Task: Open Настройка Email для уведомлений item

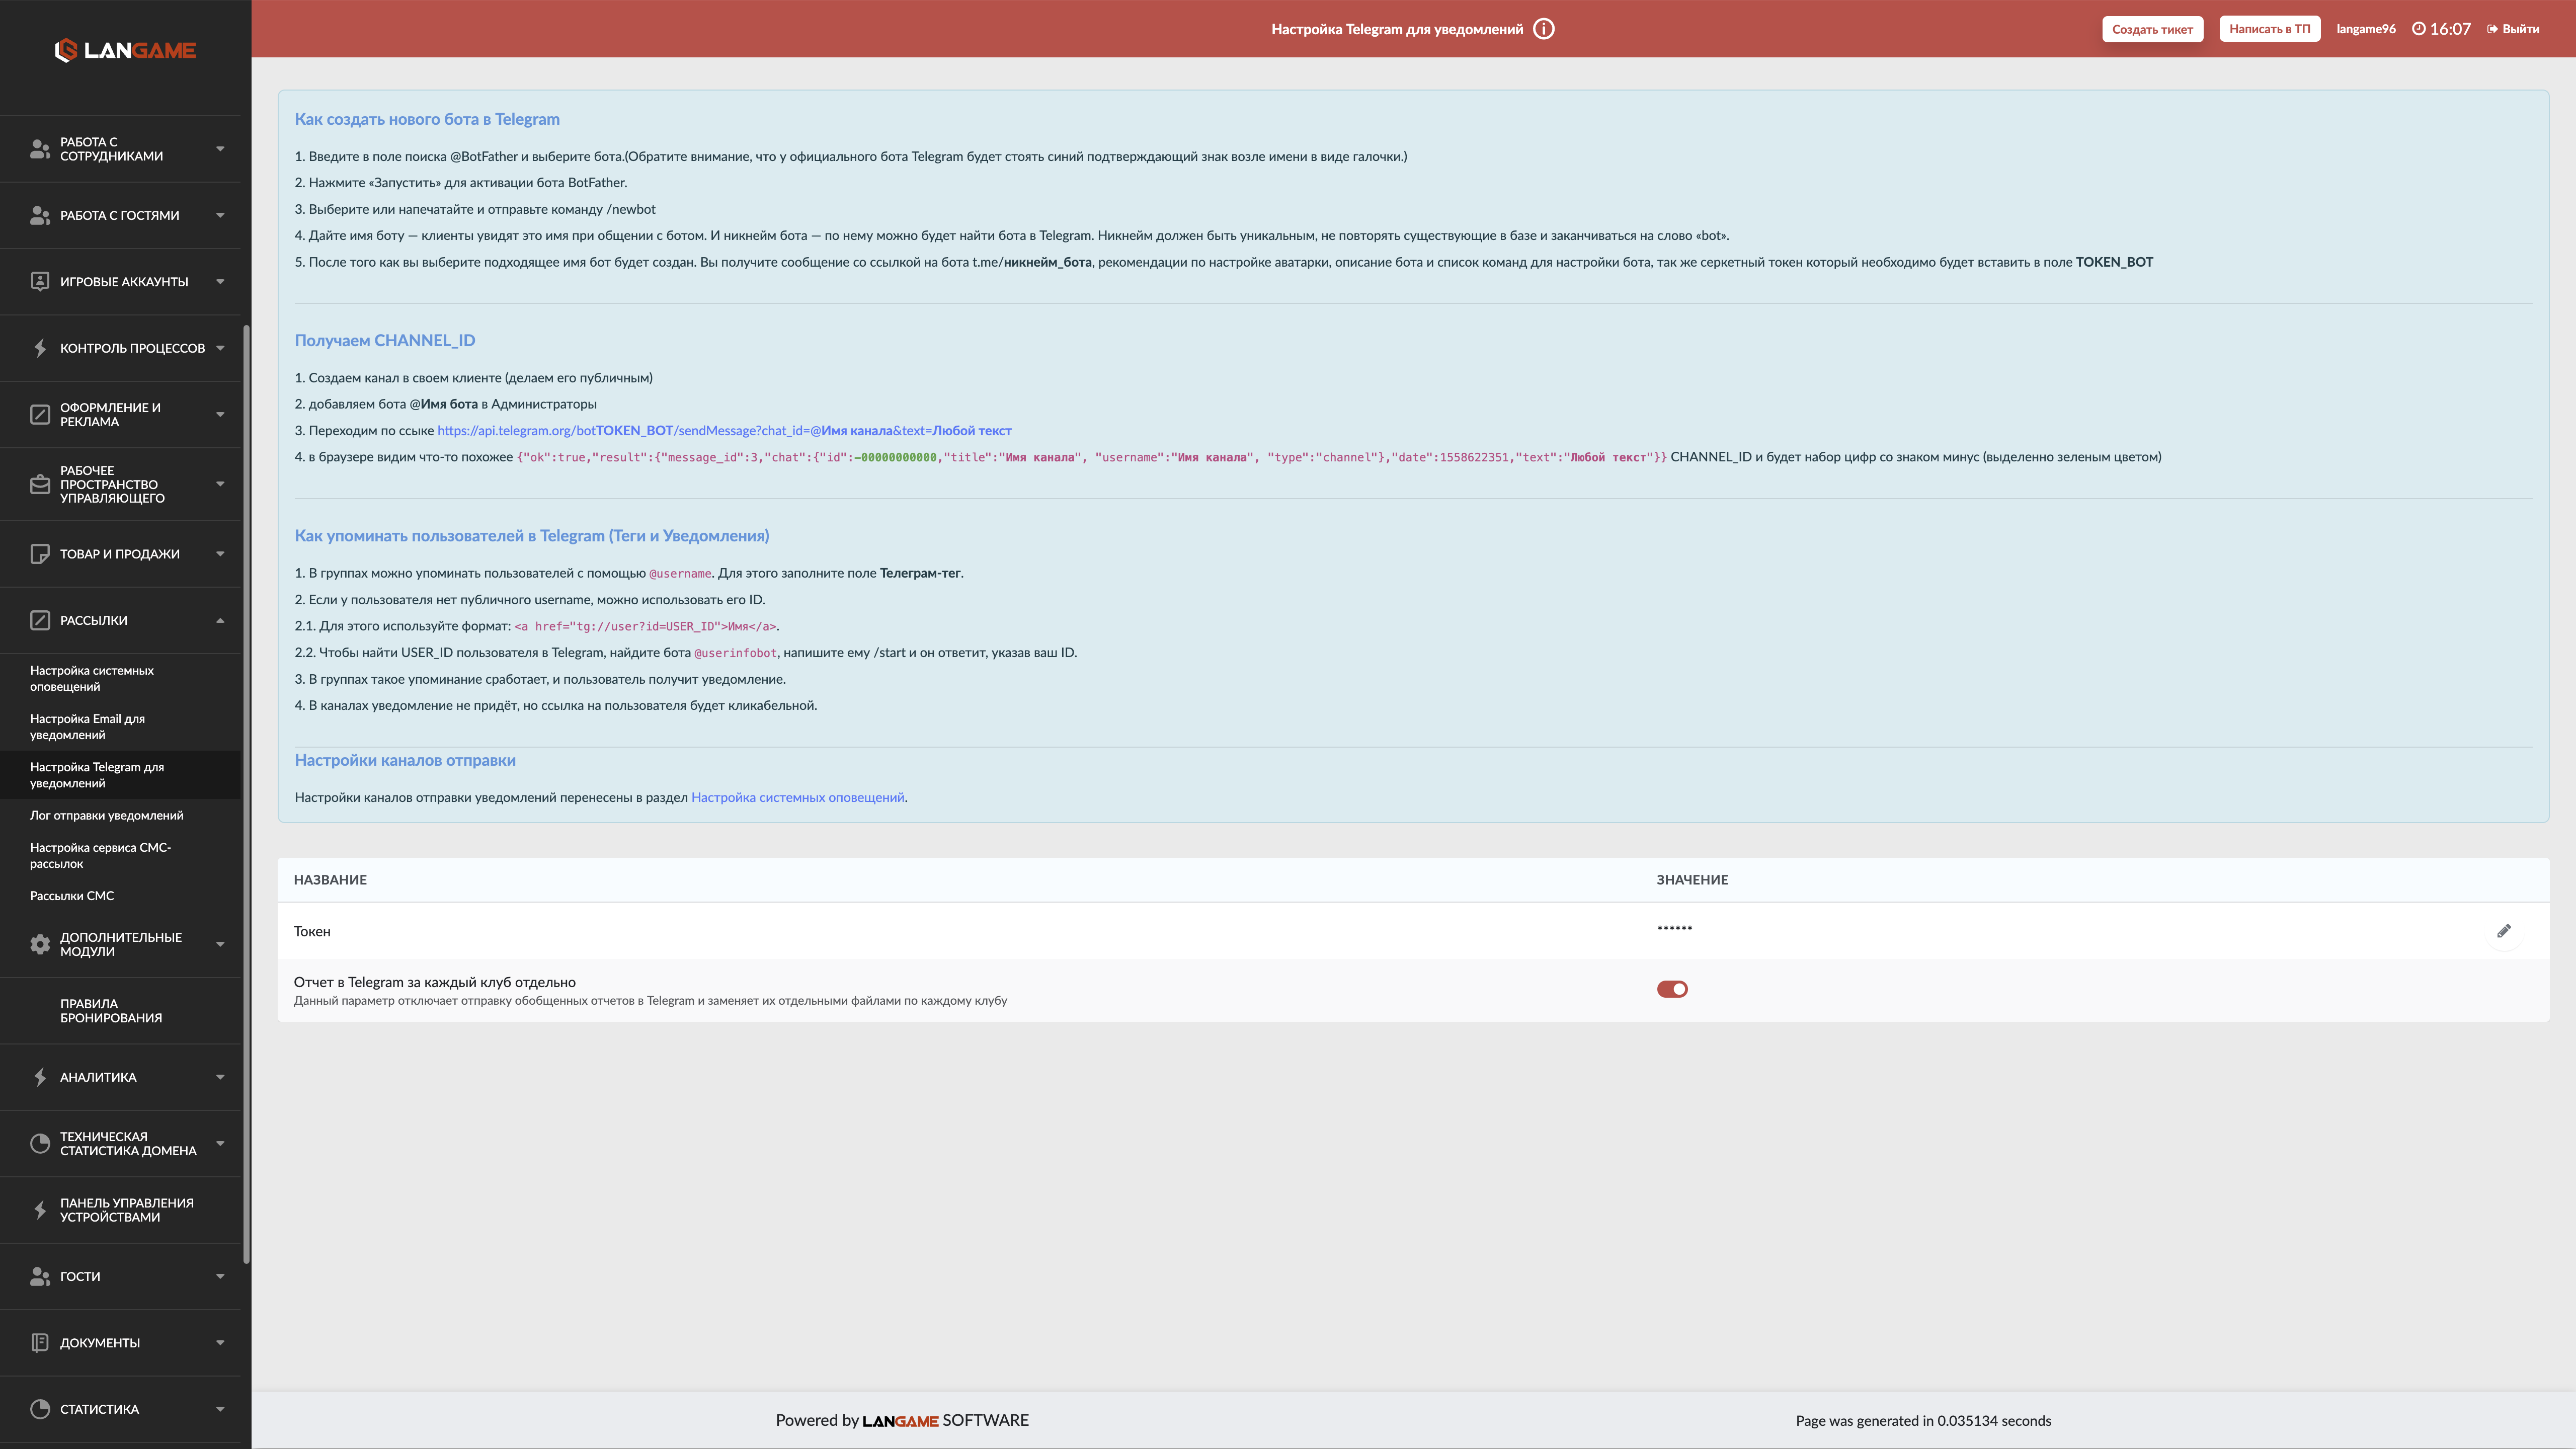Action: click(87, 727)
